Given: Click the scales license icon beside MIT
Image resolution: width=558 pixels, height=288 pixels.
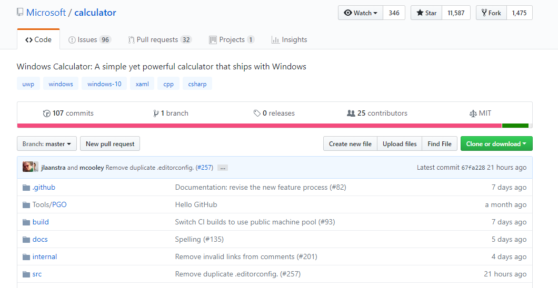Looking at the screenshot, I should click(x=473, y=114).
